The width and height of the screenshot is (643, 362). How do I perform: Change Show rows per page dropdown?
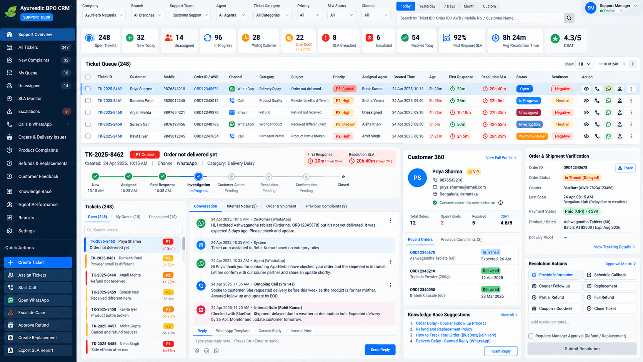point(585,64)
